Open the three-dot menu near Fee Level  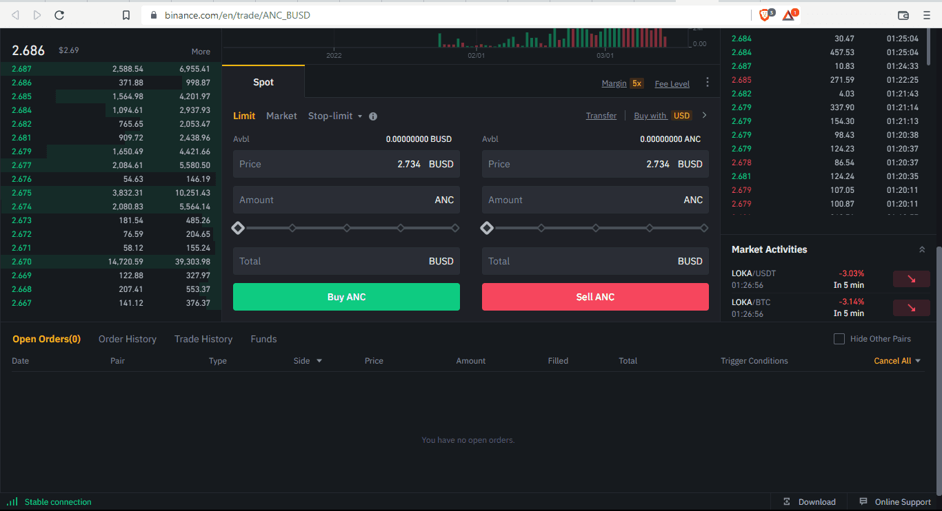pos(707,83)
